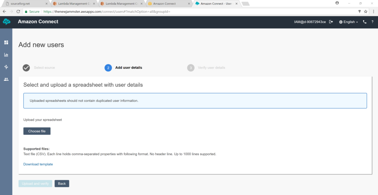Click the Add new users heading
378x195 pixels.
[x=41, y=45]
